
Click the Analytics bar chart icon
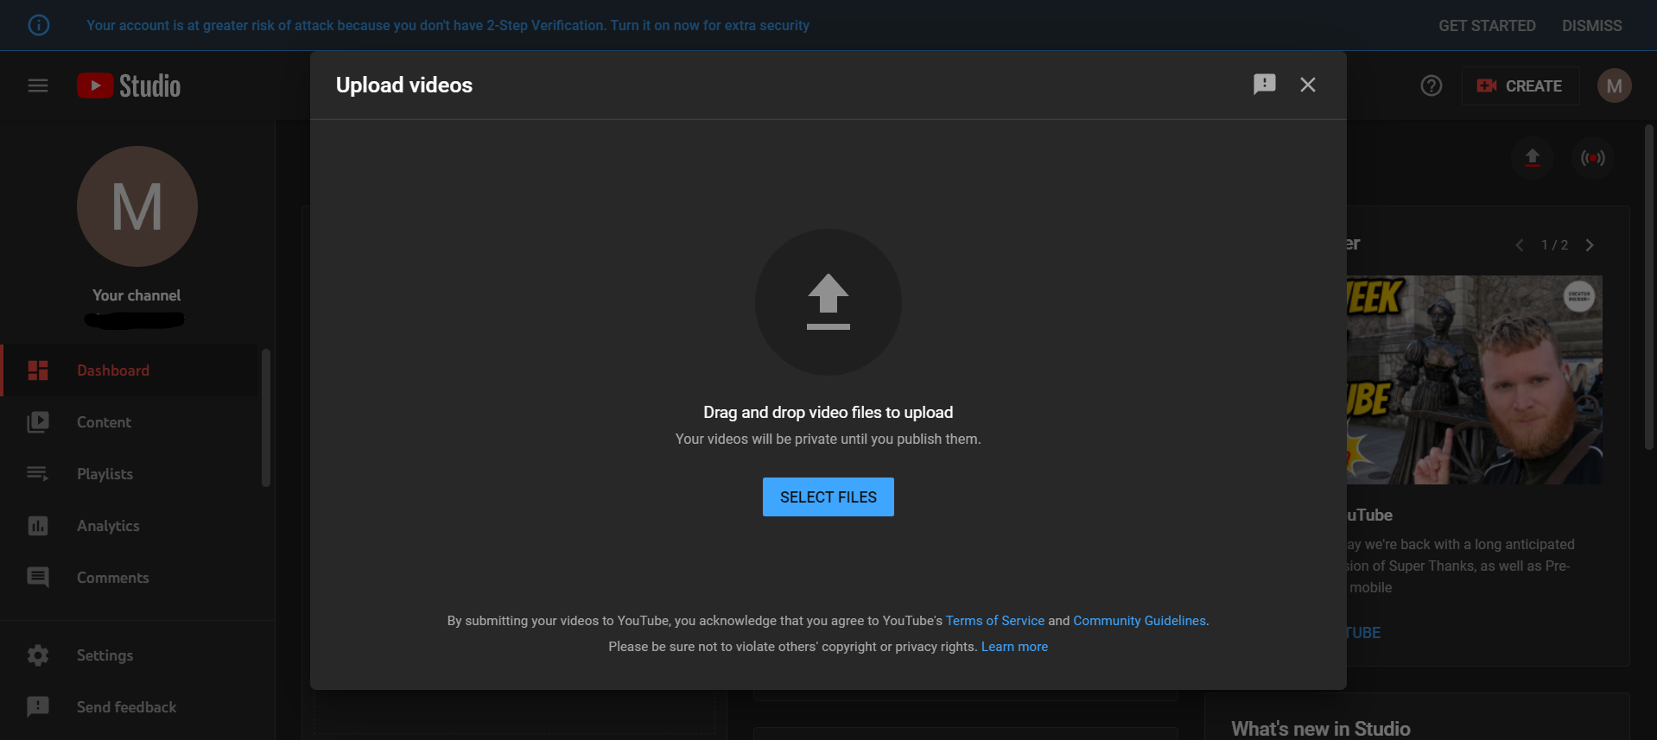coord(38,526)
